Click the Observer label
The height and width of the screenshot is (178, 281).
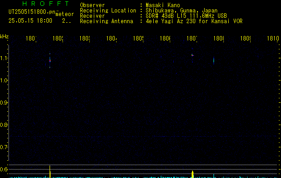92,5
